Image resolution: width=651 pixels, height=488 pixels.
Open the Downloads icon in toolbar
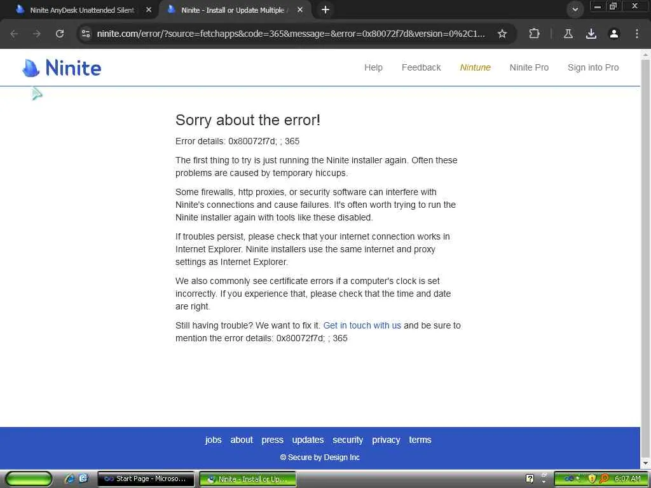591,34
